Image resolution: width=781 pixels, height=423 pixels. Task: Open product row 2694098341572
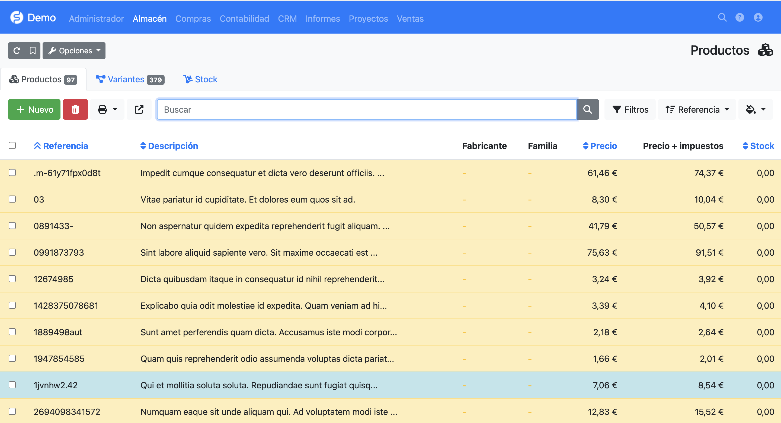[x=390, y=411]
